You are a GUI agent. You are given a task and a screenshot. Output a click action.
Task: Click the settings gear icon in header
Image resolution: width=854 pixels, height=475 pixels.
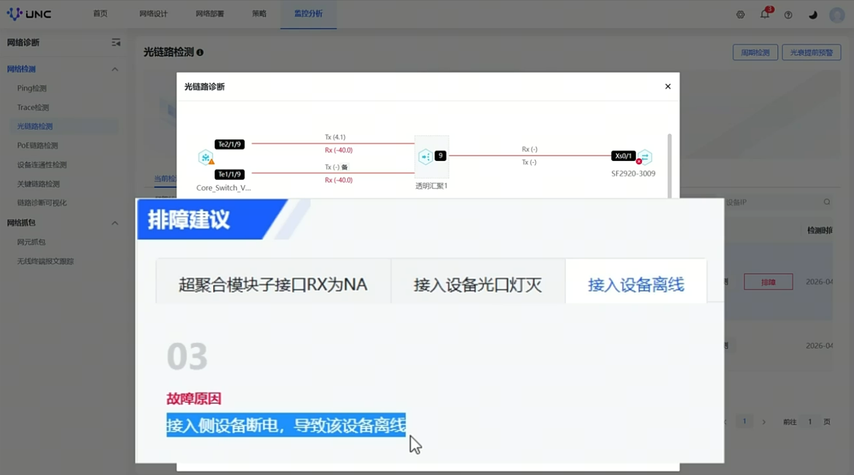point(740,14)
